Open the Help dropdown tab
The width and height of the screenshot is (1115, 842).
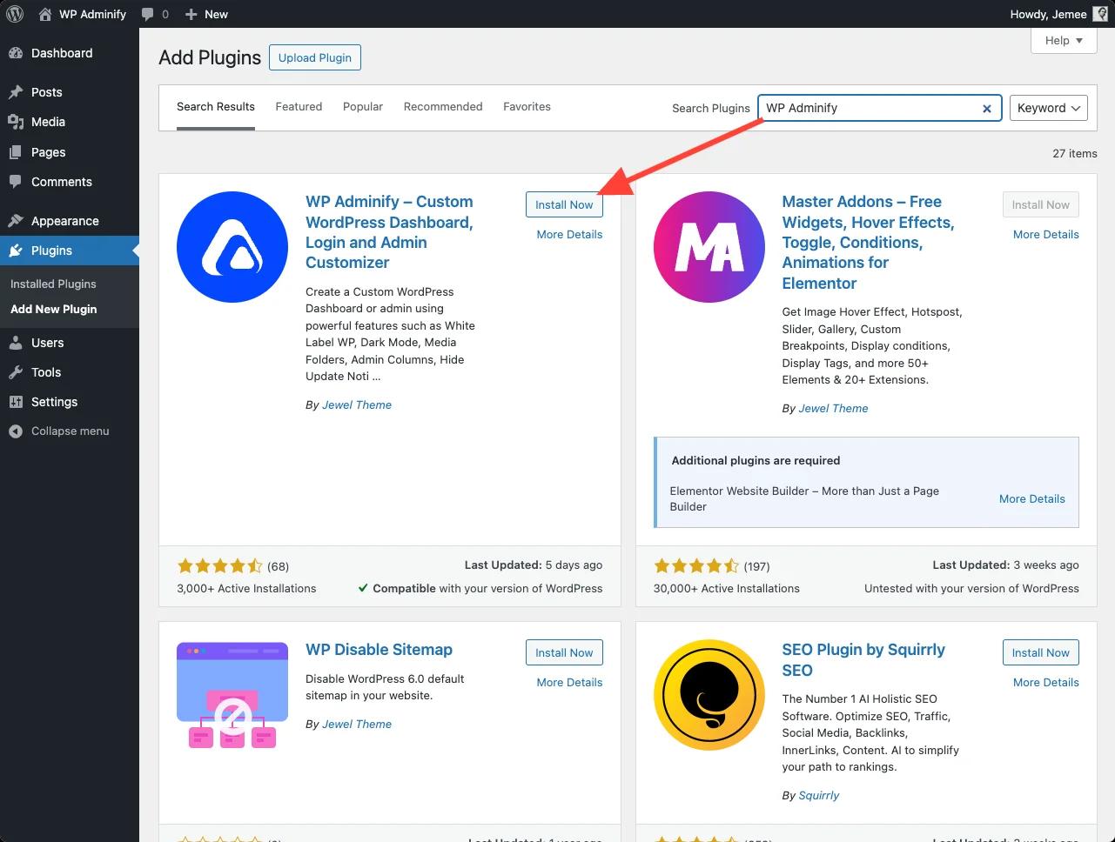pos(1064,40)
